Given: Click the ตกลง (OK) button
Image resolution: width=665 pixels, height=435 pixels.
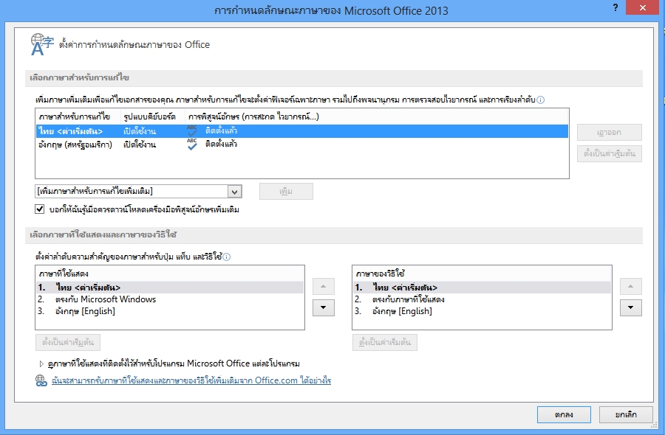Looking at the screenshot, I should [564, 414].
